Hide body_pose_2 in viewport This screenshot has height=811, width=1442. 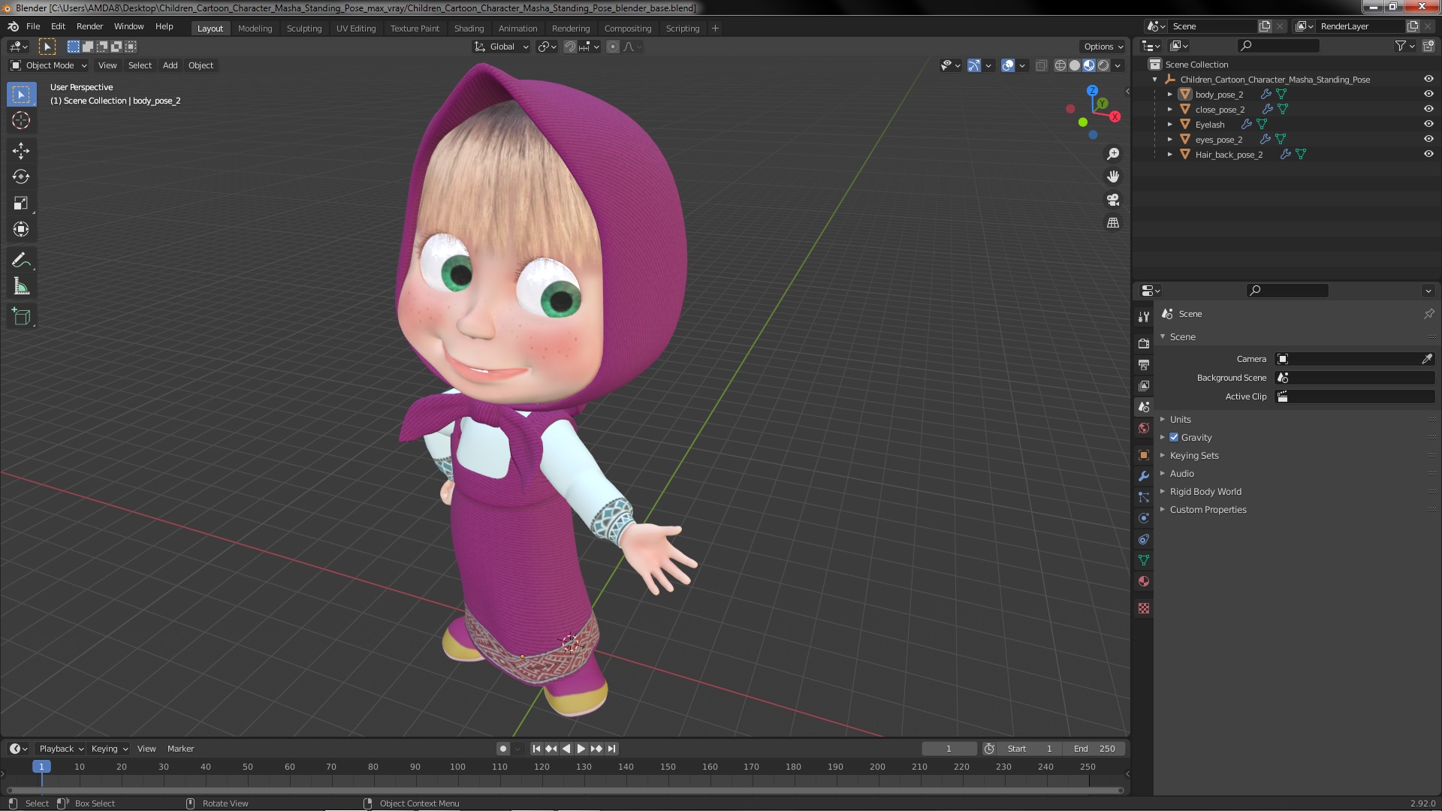click(x=1428, y=94)
